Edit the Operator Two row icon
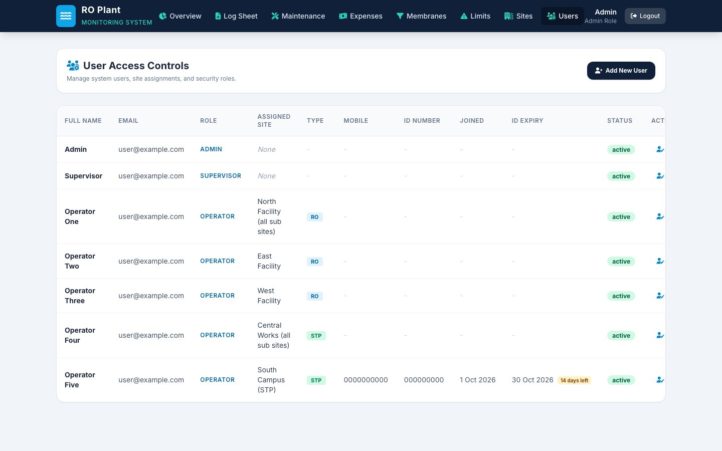The image size is (722, 451). click(660, 261)
